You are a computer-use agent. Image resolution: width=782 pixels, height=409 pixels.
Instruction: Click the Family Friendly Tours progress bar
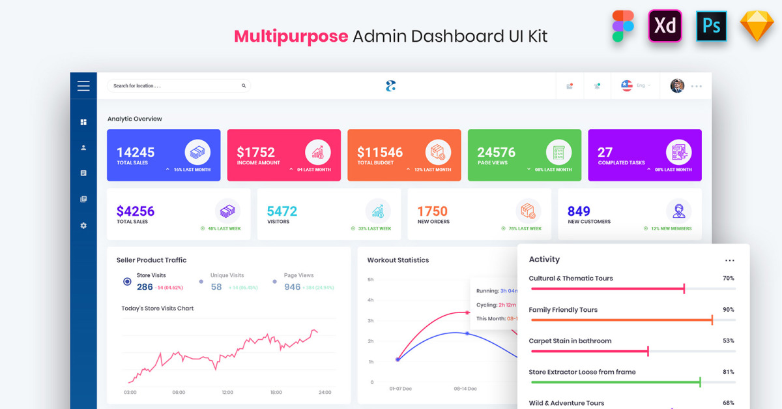tap(632, 320)
